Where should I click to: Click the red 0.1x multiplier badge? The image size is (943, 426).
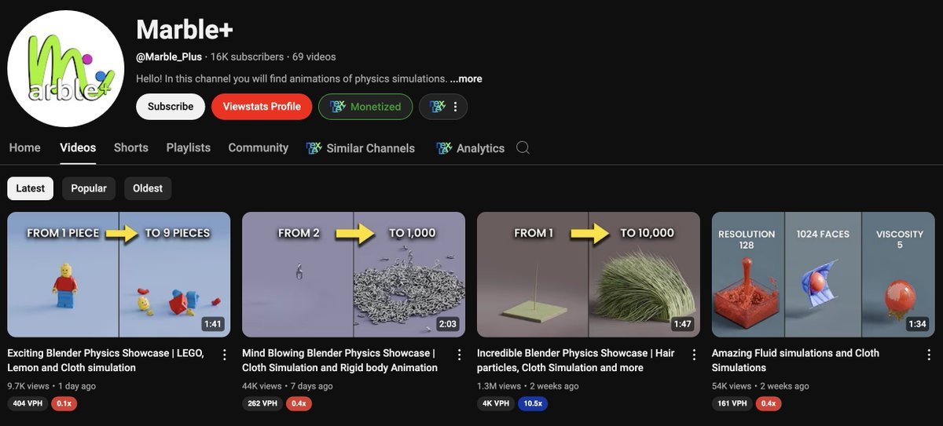point(64,403)
